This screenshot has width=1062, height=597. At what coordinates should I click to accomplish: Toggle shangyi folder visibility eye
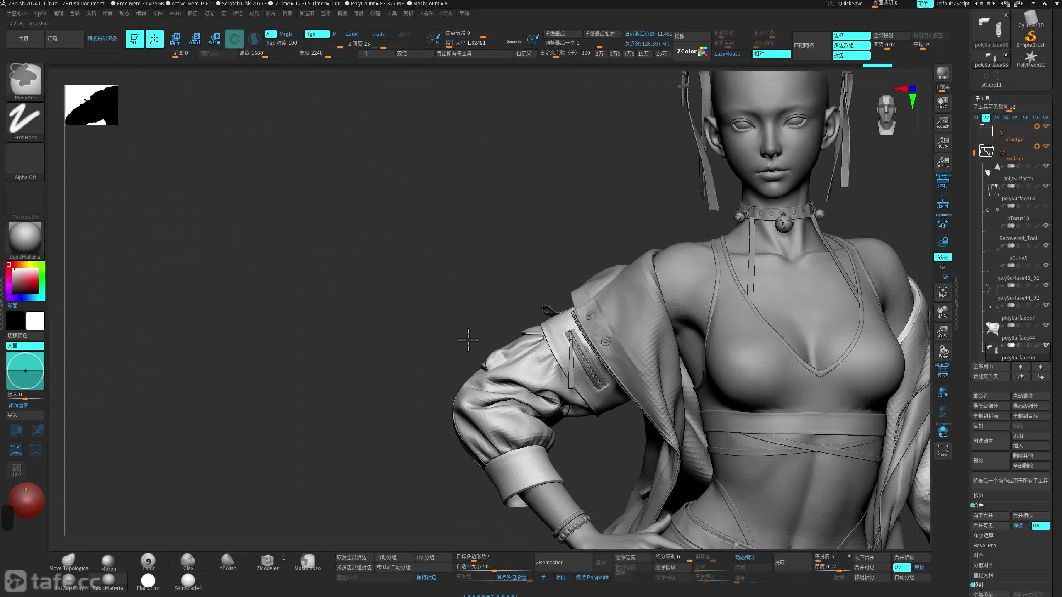pos(1046,126)
